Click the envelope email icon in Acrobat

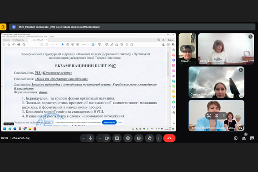pyautogui.click(x=168, y=45)
